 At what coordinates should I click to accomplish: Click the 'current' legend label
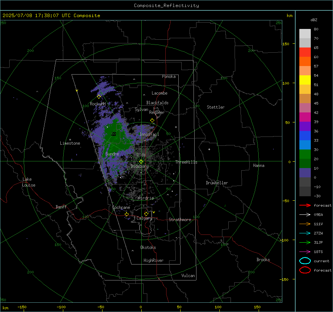(x=322, y=261)
